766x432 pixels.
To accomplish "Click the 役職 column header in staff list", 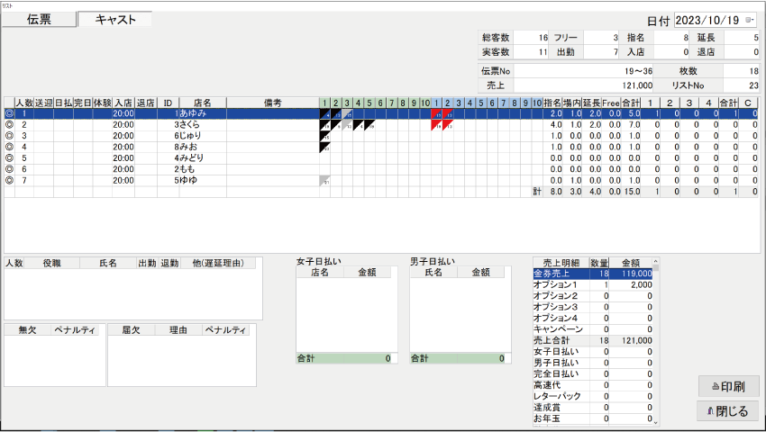I will coord(51,263).
